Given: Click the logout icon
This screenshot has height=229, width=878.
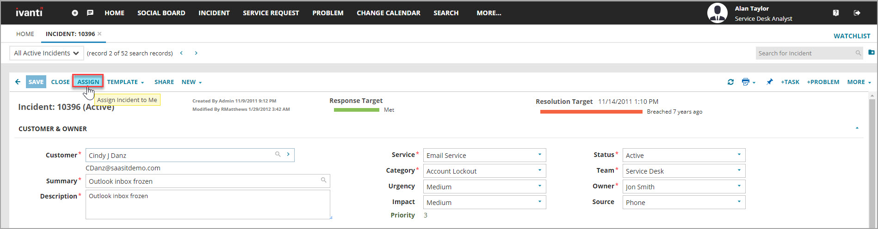Looking at the screenshot, I should [x=857, y=13].
